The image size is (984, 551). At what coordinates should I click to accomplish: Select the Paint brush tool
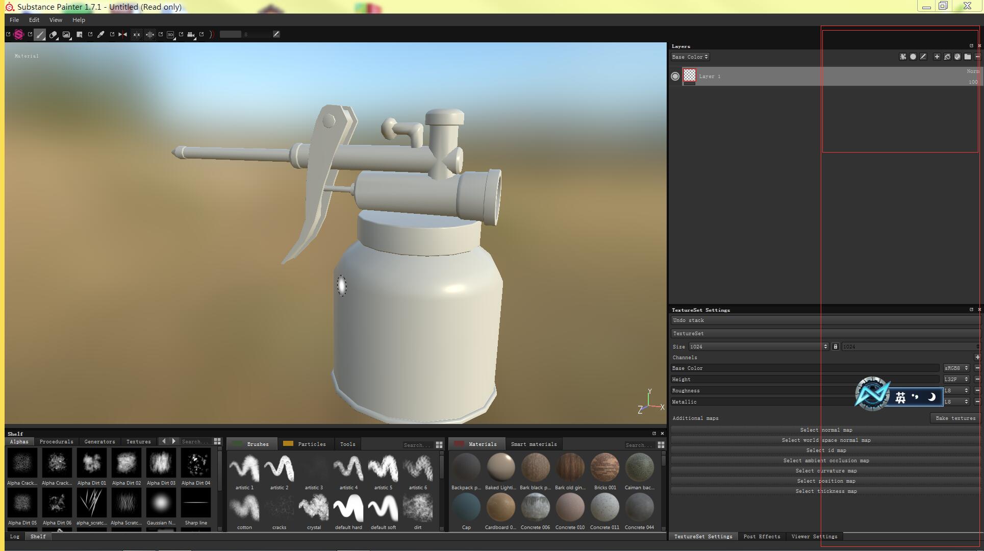(40, 34)
